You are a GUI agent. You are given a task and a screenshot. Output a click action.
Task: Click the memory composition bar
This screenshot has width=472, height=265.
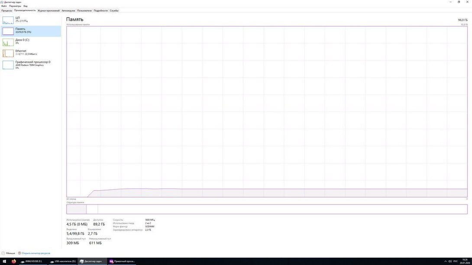click(267, 209)
